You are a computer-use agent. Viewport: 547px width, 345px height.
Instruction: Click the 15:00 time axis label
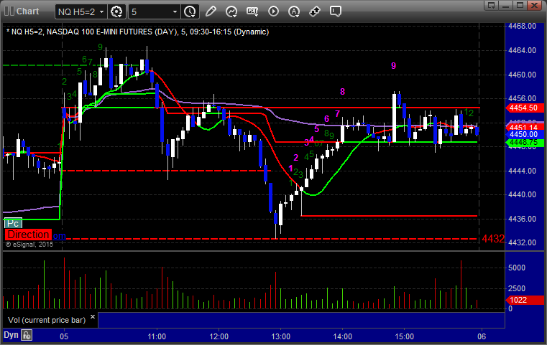404,336
